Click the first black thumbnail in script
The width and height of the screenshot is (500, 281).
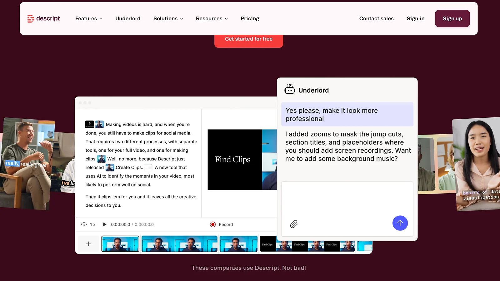pos(89,124)
